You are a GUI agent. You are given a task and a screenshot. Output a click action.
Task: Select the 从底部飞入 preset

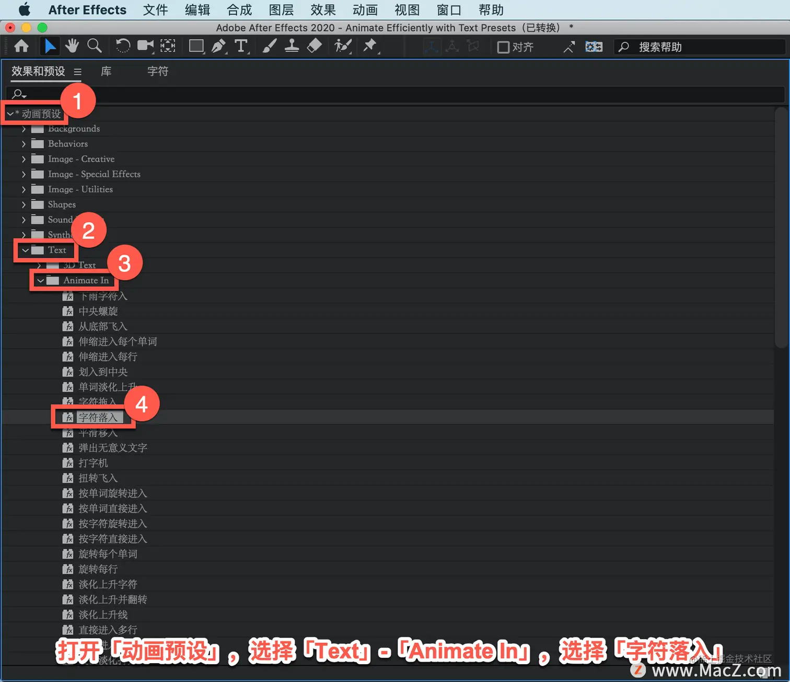tap(103, 327)
